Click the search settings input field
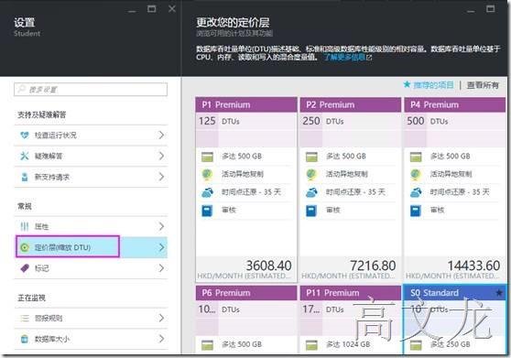The height and width of the screenshot is (358, 511). coord(91,89)
